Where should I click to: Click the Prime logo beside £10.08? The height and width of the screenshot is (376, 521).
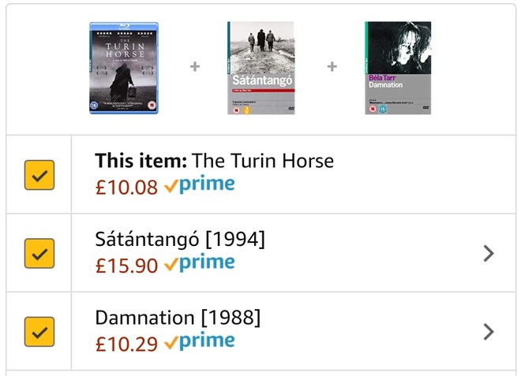[x=200, y=186]
